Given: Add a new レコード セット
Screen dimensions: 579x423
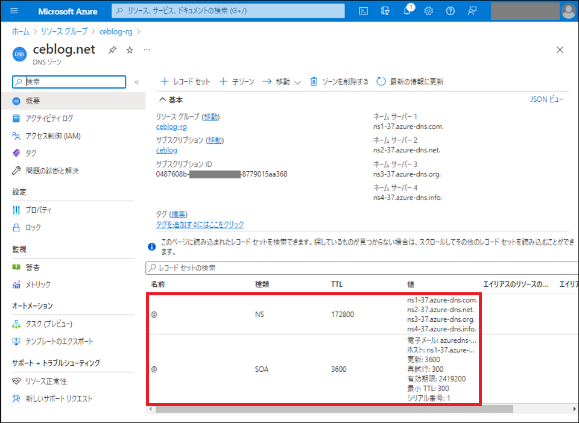Looking at the screenshot, I should tap(185, 81).
